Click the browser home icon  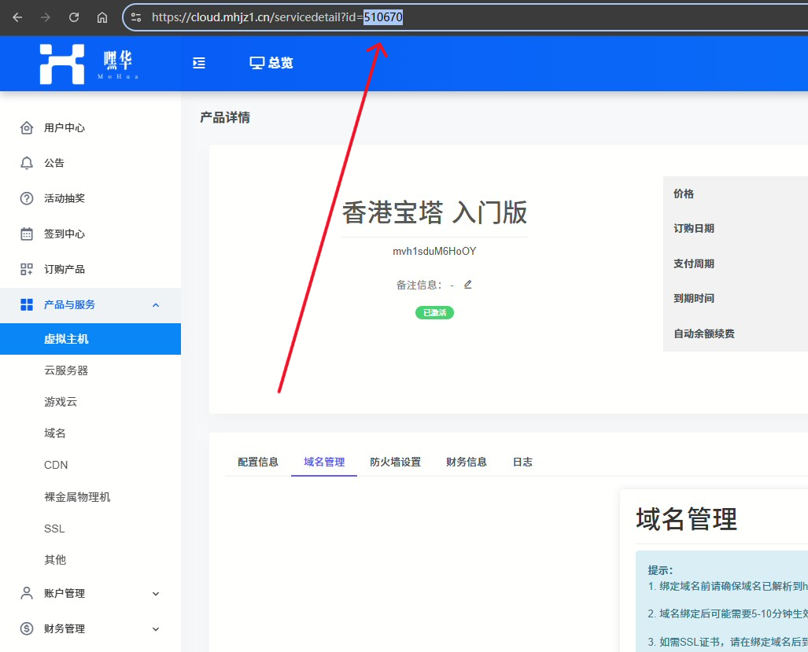pyautogui.click(x=102, y=17)
